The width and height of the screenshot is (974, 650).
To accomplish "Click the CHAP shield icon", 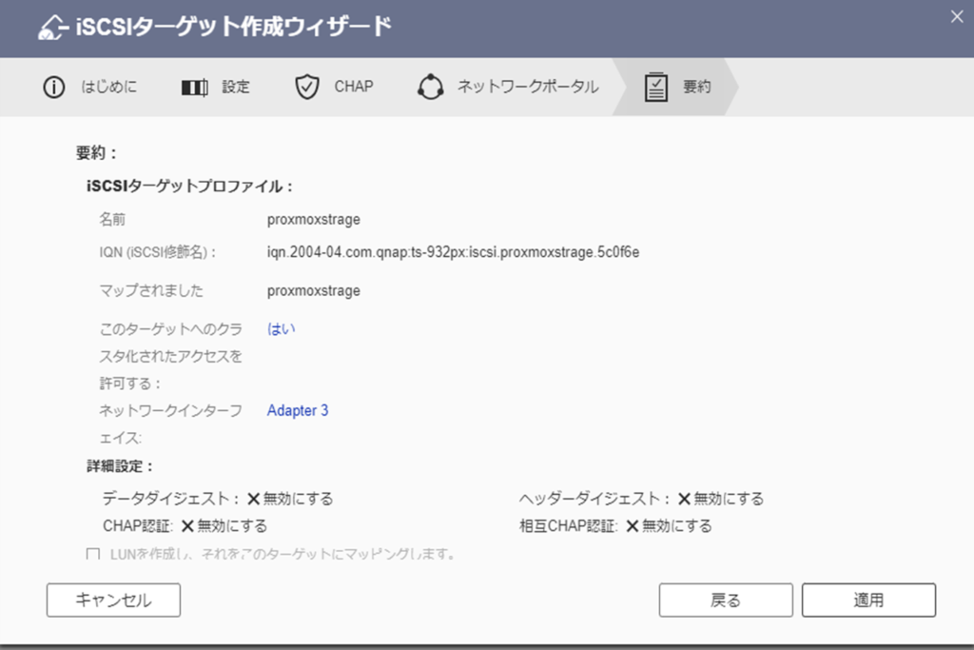I will pyautogui.click(x=306, y=88).
